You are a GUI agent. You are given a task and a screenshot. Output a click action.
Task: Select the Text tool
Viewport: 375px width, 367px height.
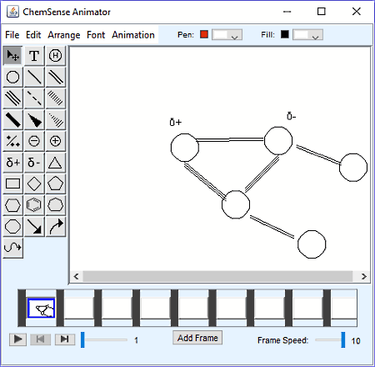pyautogui.click(x=34, y=56)
